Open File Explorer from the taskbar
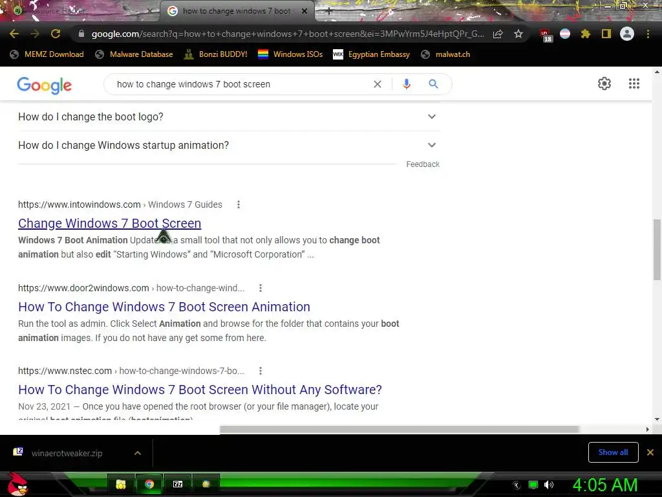662x497 pixels. [x=121, y=484]
